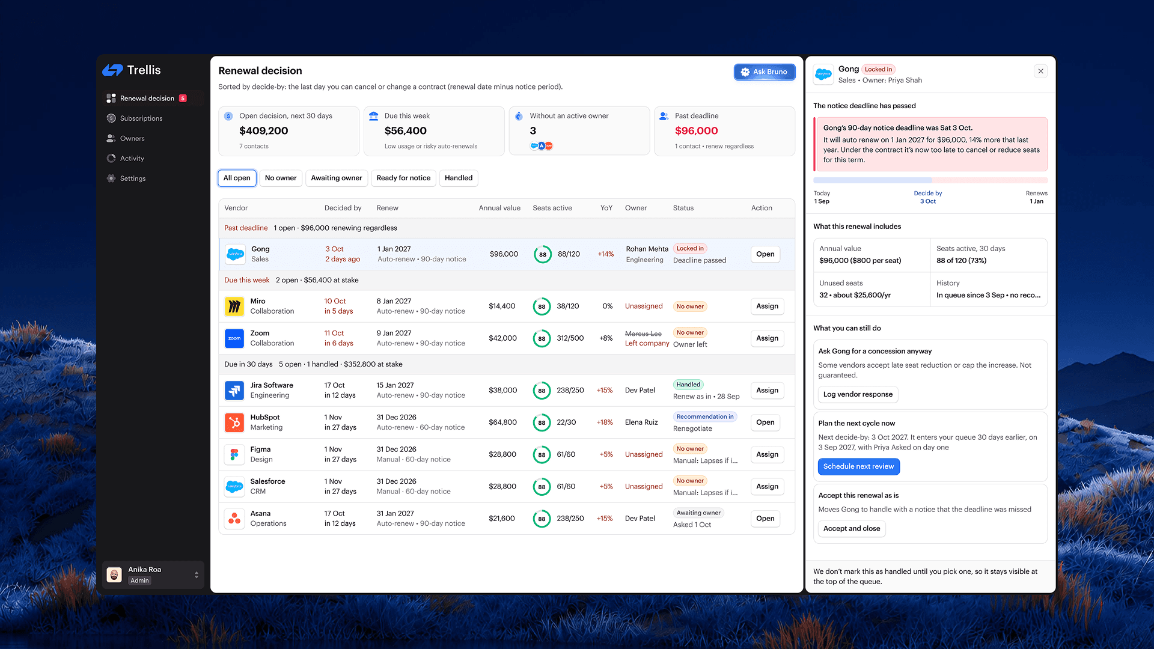Click Schedule next review button

click(x=858, y=466)
